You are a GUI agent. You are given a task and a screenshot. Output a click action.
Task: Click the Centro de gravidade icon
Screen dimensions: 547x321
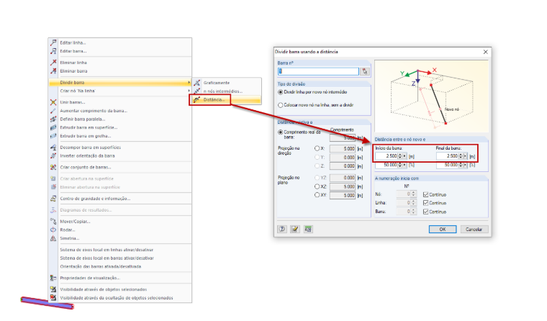pos(53,199)
